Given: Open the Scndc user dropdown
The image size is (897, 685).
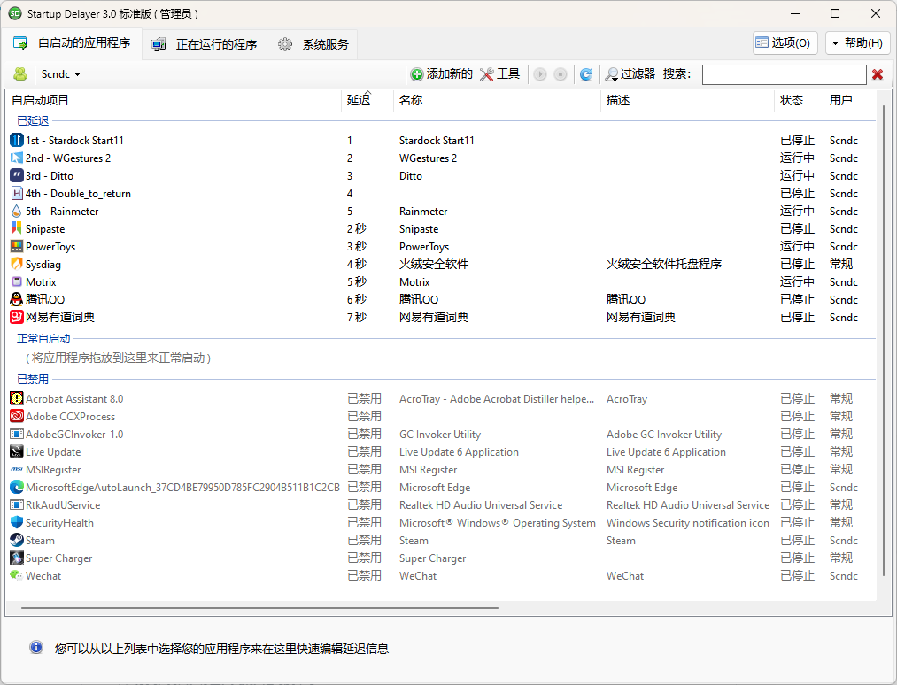Looking at the screenshot, I should (x=60, y=74).
